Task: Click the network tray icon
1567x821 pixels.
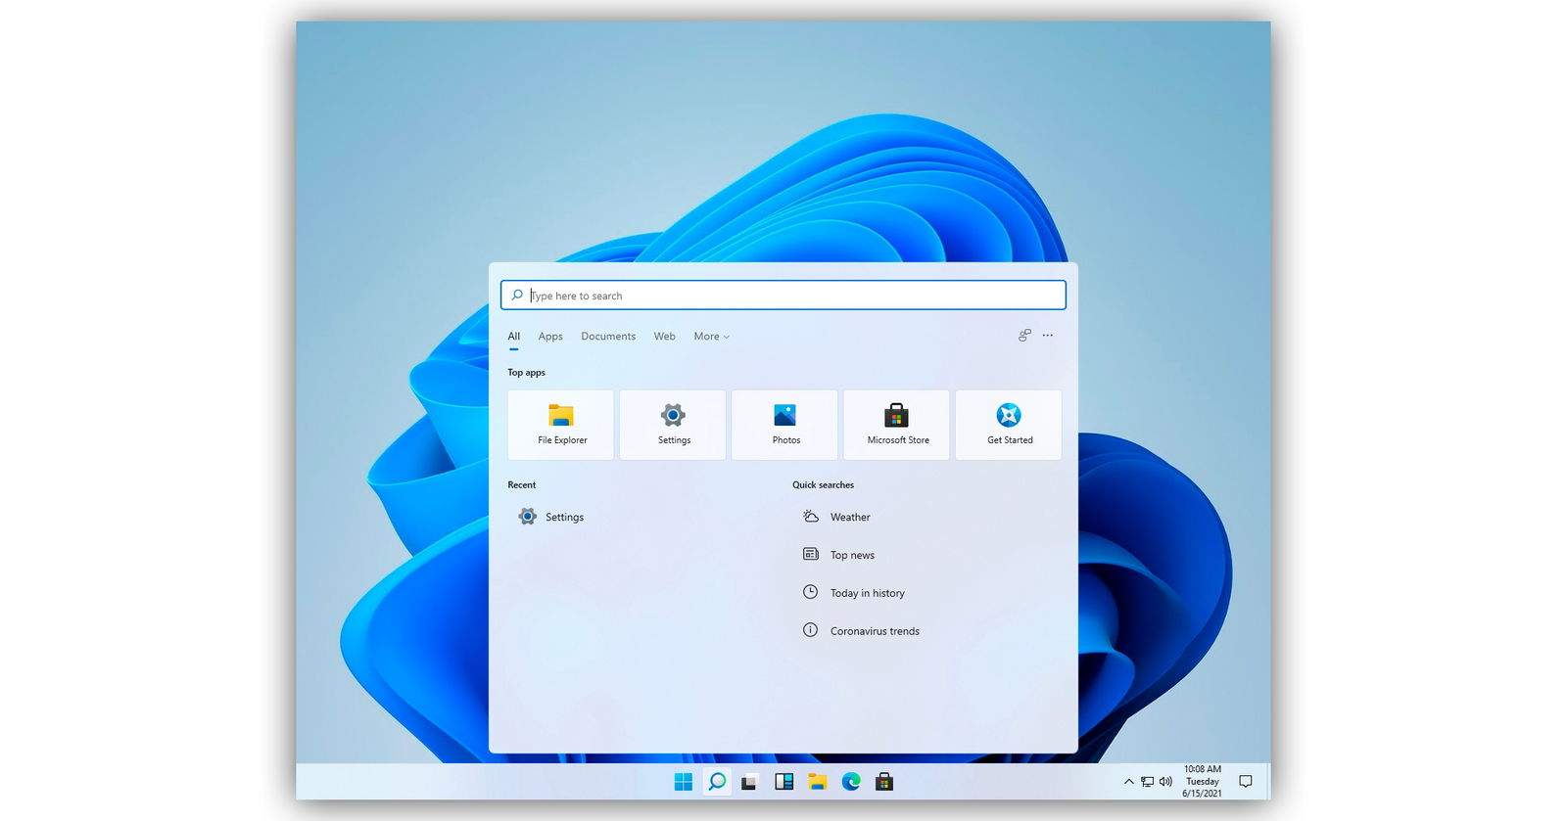Action: pyautogui.click(x=1147, y=782)
